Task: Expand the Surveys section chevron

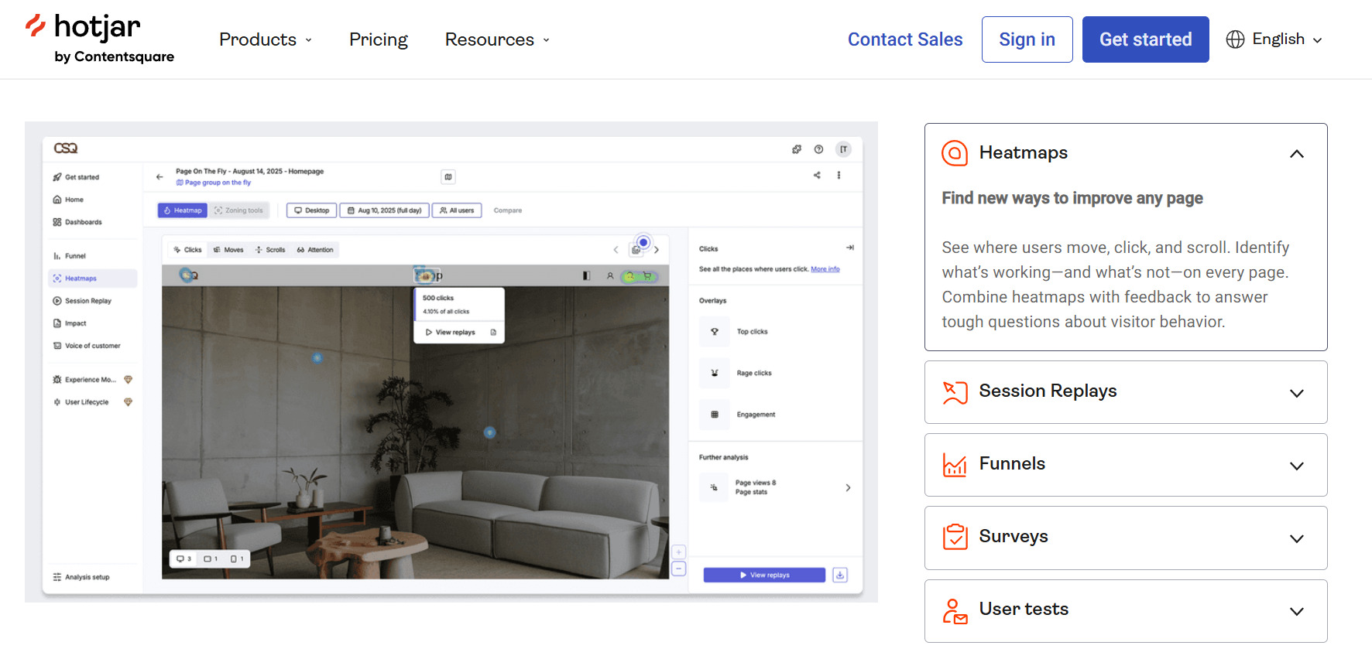Action: coord(1296,538)
